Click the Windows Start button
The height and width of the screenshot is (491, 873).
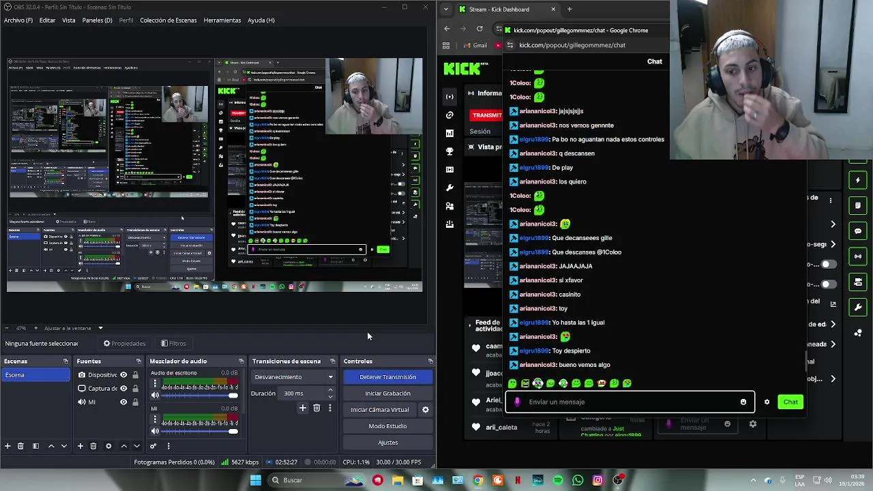click(x=256, y=480)
